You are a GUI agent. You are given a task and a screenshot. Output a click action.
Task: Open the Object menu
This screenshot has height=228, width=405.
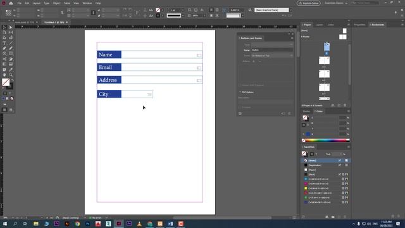pos(56,3)
